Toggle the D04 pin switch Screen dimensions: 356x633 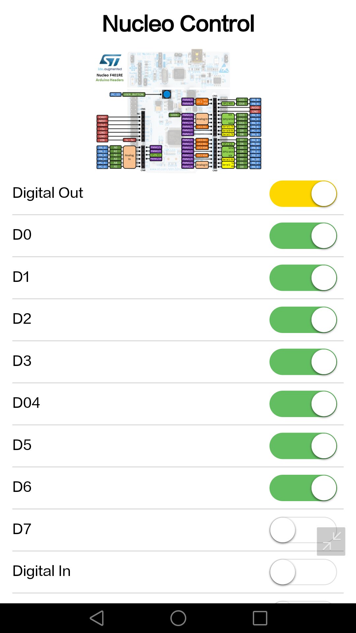[x=303, y=404]
